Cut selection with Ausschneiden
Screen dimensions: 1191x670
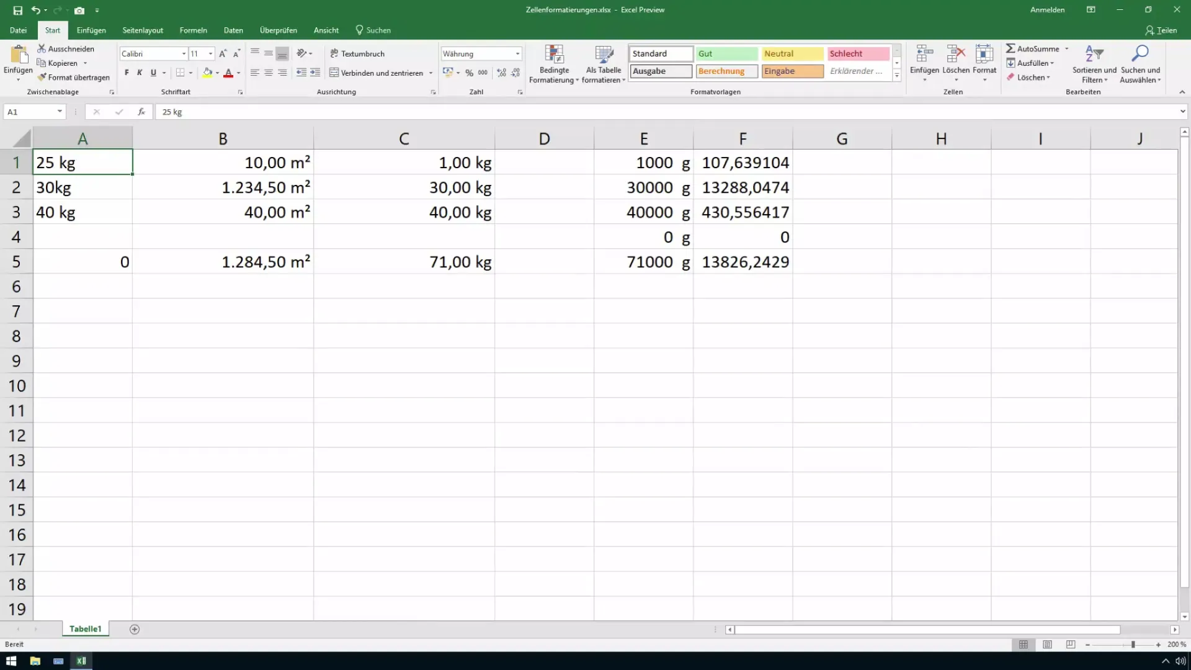pos(66,48)
